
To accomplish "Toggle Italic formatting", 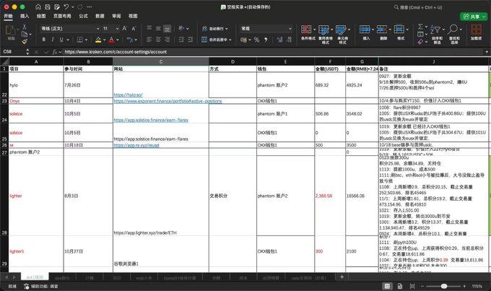I will click(x=53, y=40).
